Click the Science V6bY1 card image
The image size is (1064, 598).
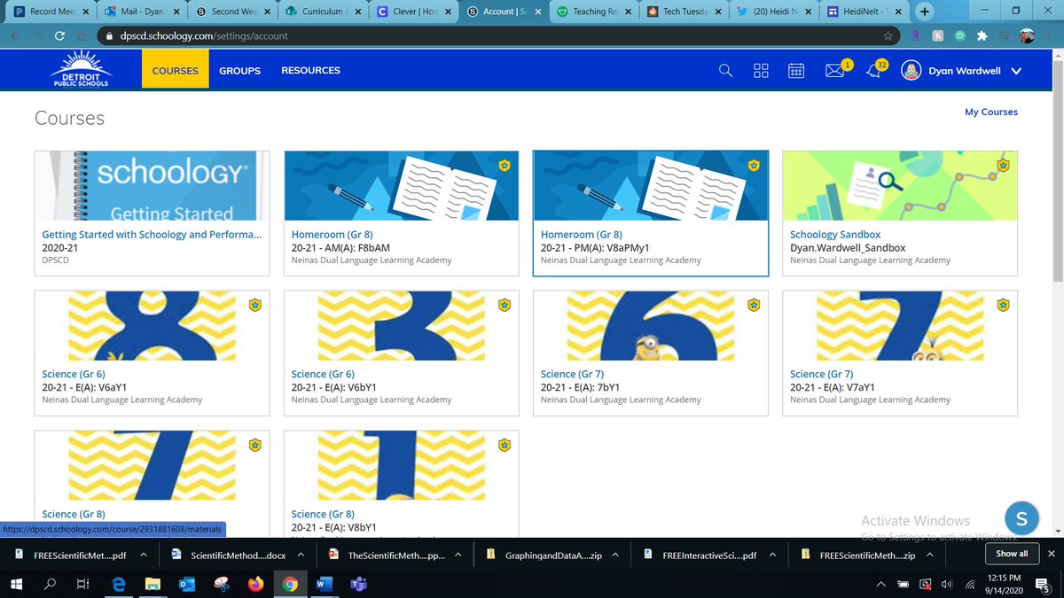pyautogui.click(x=401, y=325)
